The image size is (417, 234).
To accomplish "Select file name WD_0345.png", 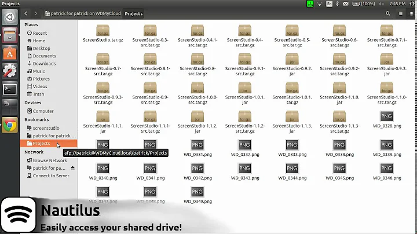I will (339, 178).
